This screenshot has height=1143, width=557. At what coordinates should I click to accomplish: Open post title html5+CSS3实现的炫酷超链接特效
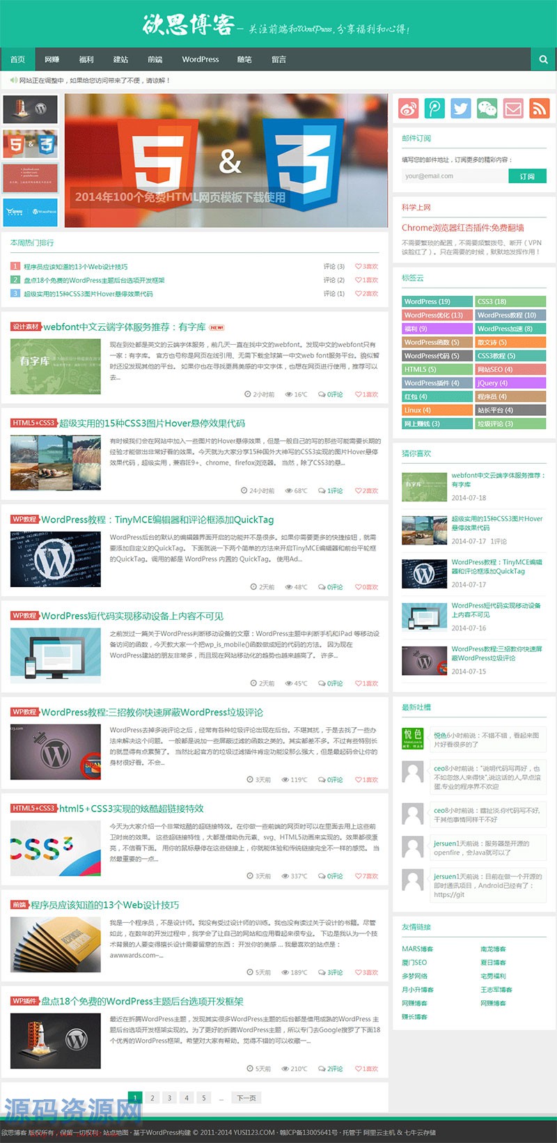coord(132,809)
